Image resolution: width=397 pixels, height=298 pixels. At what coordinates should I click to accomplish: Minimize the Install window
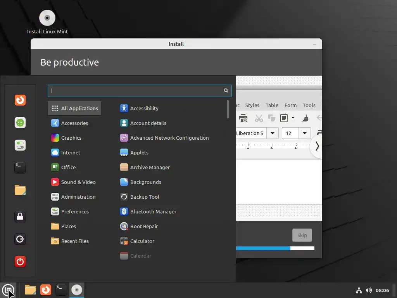coord(315,44)
